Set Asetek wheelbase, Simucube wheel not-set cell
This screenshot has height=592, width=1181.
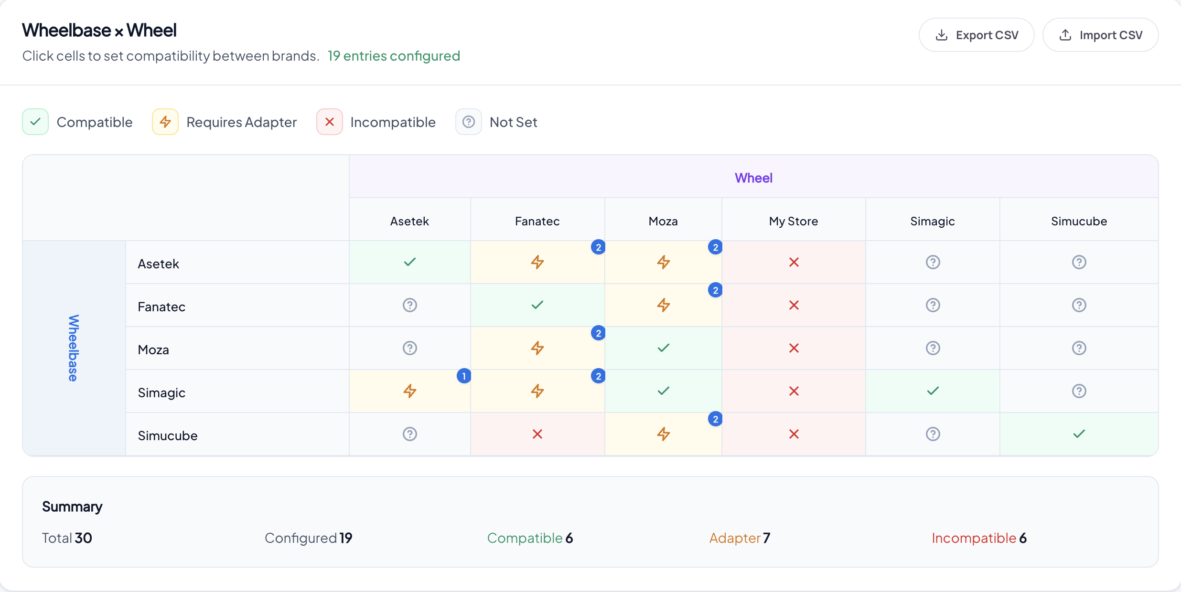(1079, 262)
